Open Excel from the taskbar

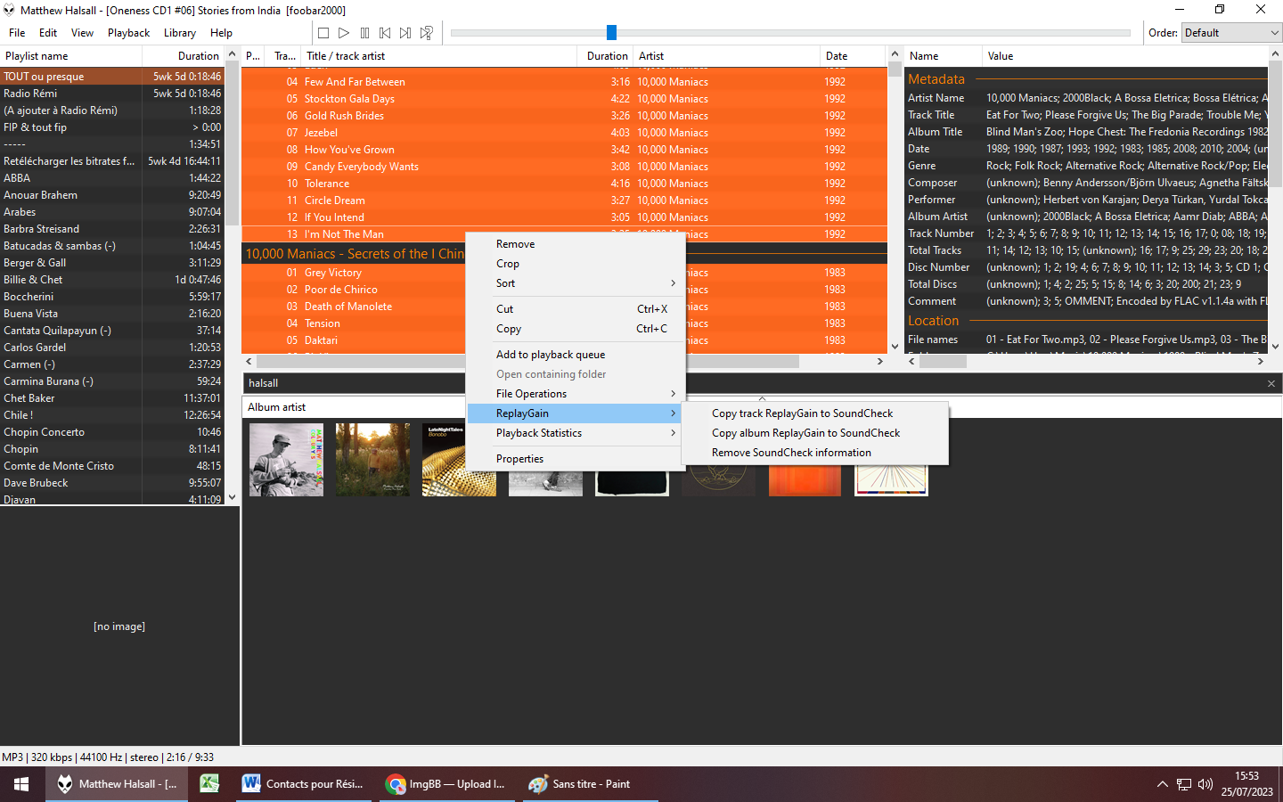point(209,784)
